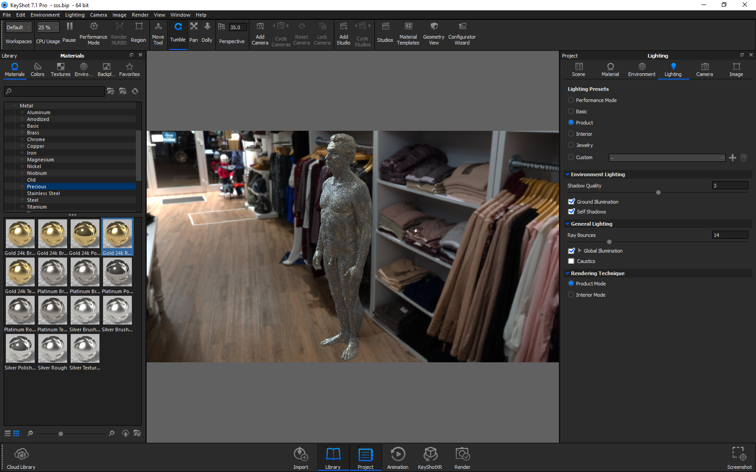Open the Custom lighting preset dropdown
This screenshot has width=756, height=472.
pyautogui.click(x=667, y=158)
